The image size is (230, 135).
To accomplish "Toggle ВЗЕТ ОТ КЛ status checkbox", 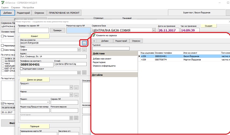I will 3,68.
